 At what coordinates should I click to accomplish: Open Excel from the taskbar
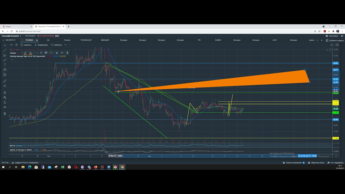63,167
